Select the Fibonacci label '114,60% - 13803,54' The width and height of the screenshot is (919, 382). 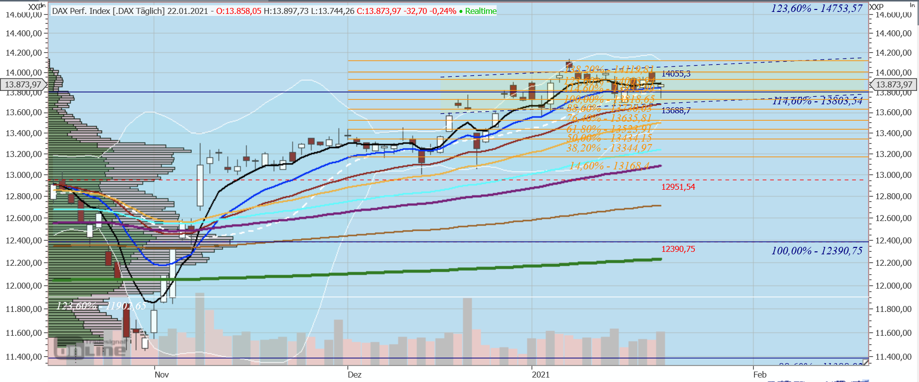point(818,101)
